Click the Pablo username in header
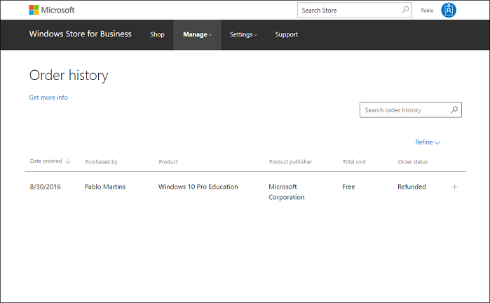This screenshot has width=490, height=303. (x=427, y=11)
